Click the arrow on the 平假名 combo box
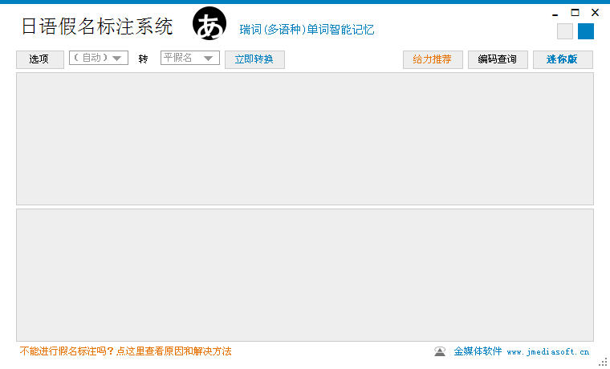Viewport: 610px width, 369px height. 208,59
